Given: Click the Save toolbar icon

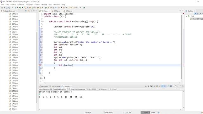Looking at the screenshot, I should coord(6,8).
